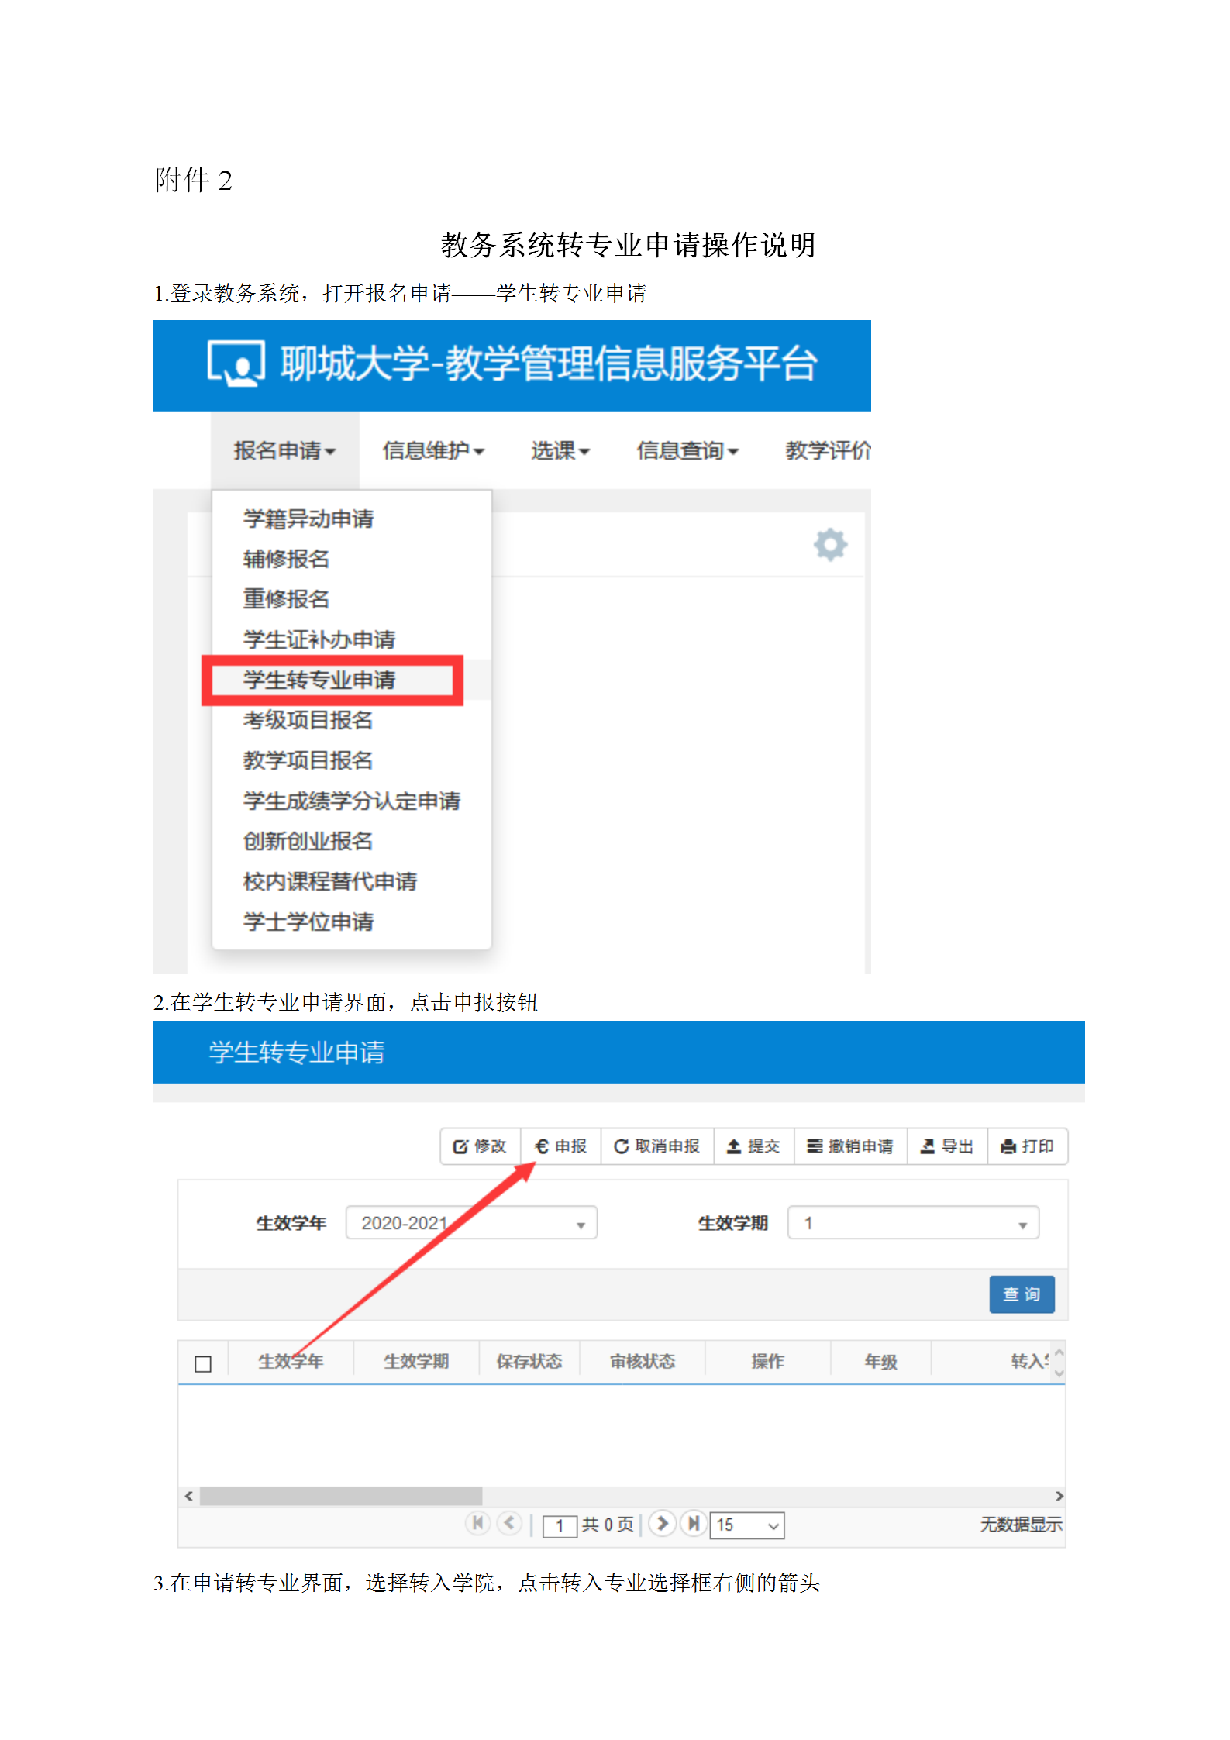
Task: Go to previous page pager icon
Action: coord(509,1523)
